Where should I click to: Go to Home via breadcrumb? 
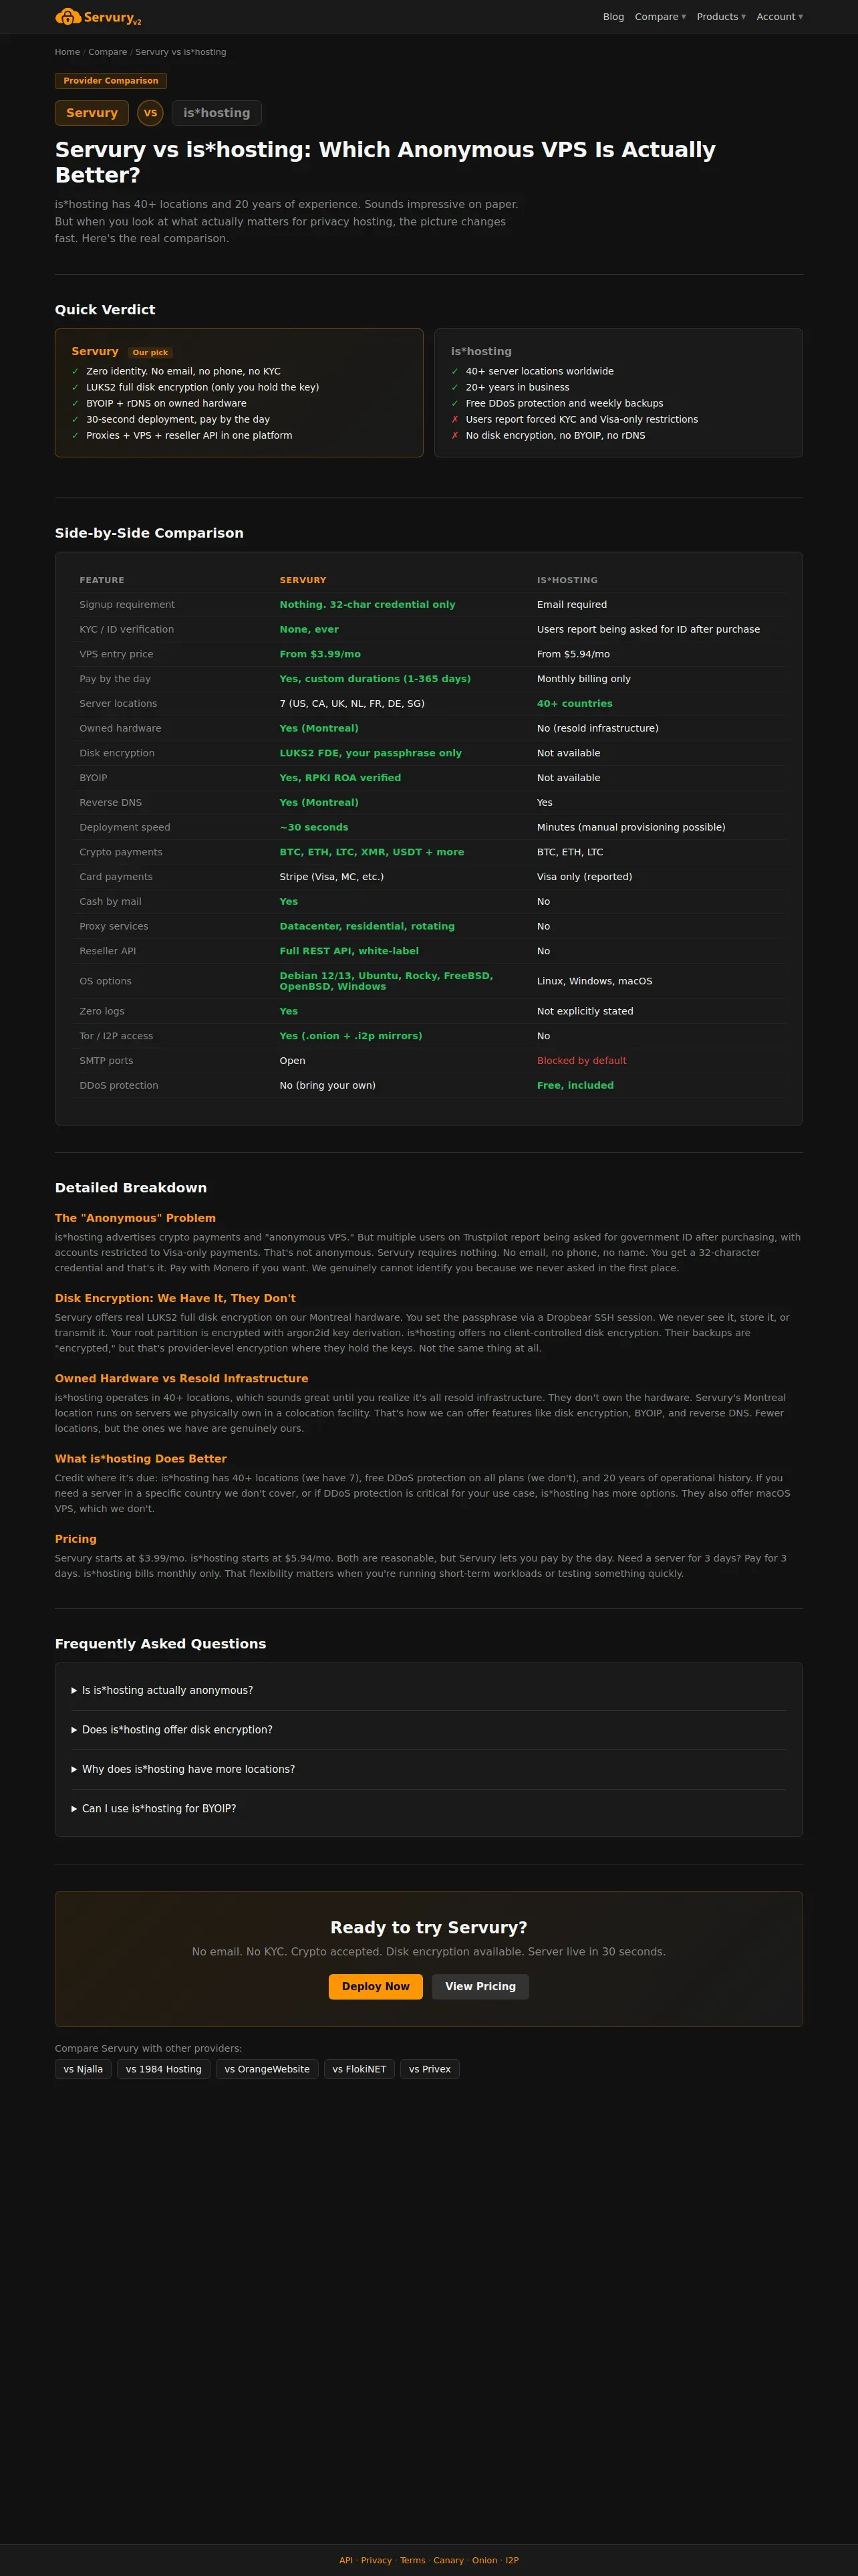click(67, 52)
